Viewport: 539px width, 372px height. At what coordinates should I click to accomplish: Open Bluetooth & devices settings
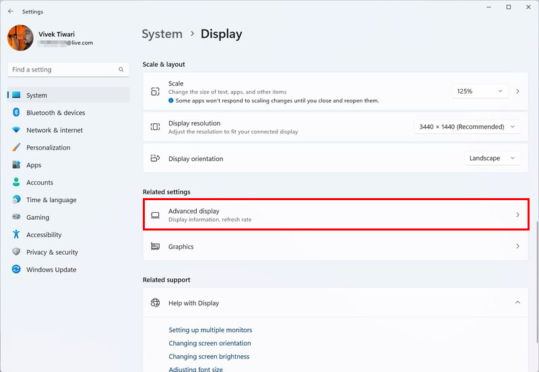pyautogui.click(x=69, y=113)
